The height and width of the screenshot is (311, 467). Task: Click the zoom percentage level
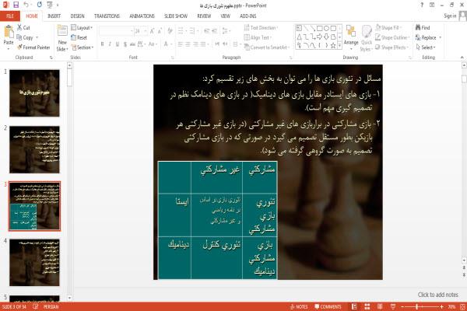(451, 306)
